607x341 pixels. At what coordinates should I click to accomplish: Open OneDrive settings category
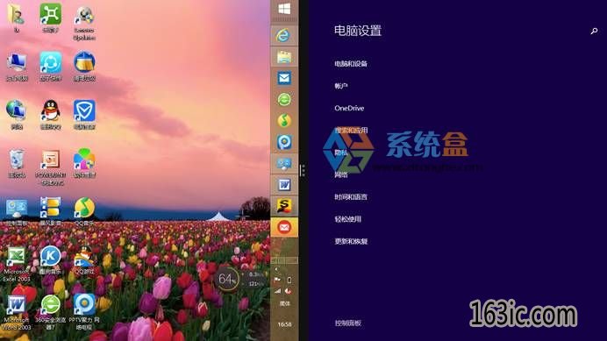point(349,108)
